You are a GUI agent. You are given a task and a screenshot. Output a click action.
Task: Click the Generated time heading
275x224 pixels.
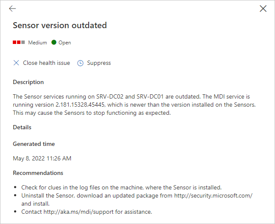point(34,144)
